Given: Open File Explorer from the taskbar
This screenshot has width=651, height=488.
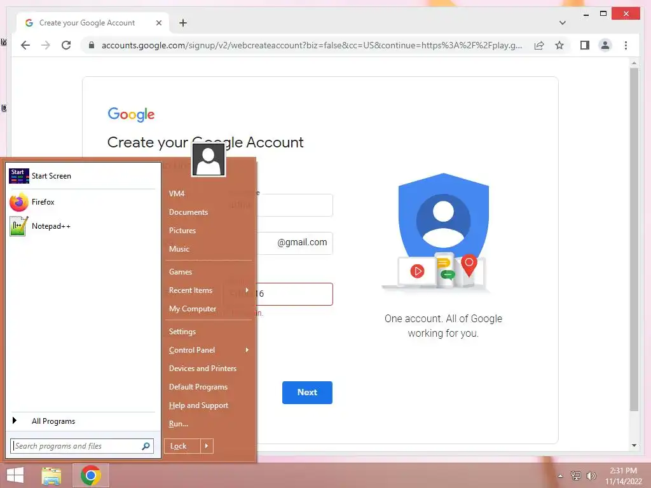Looking at the screenshot, I should pyautogui.click(x=51, y=475).
